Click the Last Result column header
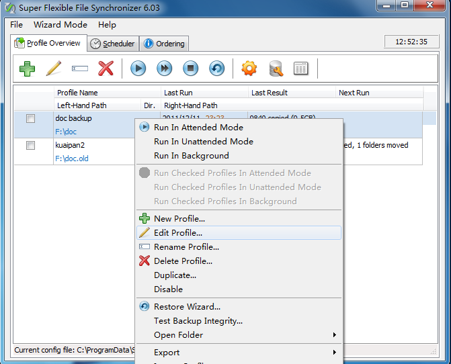 tap(292, 93)
